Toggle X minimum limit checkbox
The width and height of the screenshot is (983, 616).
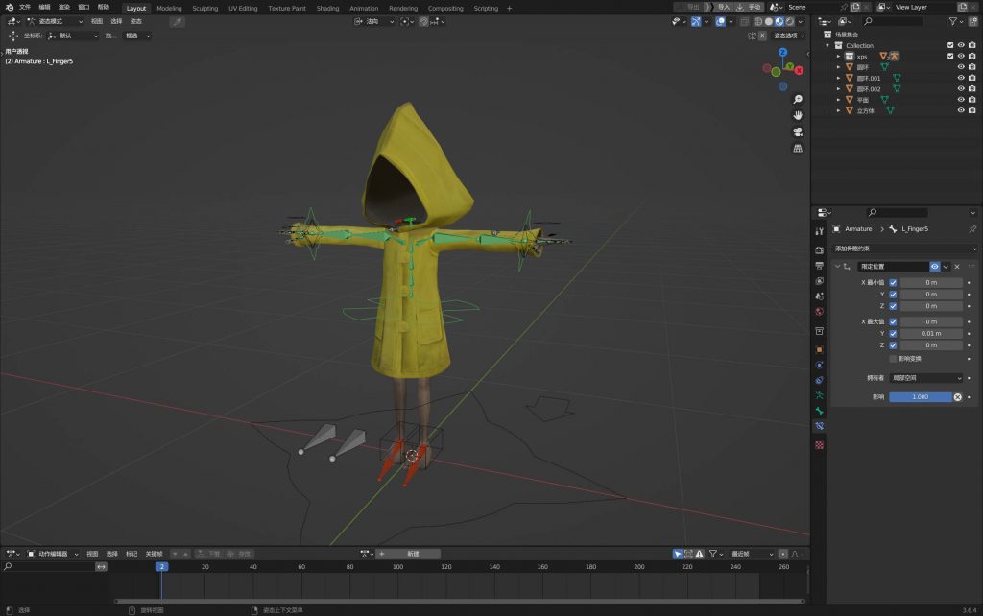click(x=893, y=283)
